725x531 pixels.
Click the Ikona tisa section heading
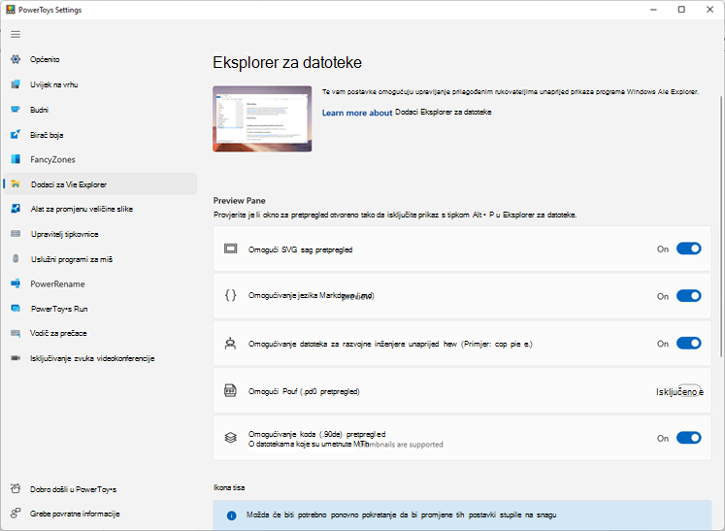[229, 487]
